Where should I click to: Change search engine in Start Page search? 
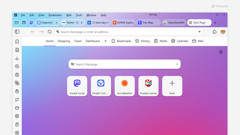(73, 64)
